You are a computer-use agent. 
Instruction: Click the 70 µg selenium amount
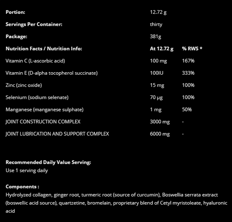coord(156,97)
